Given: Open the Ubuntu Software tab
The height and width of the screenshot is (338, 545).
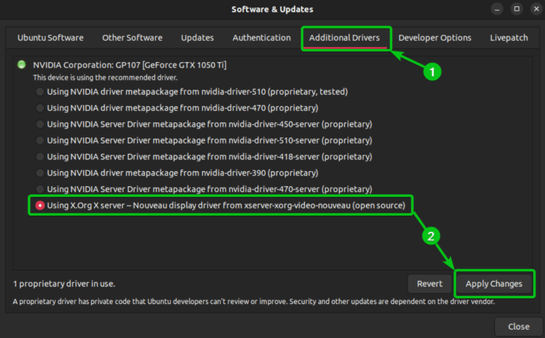Looking at the screenshot, I should tap(50, 38).
